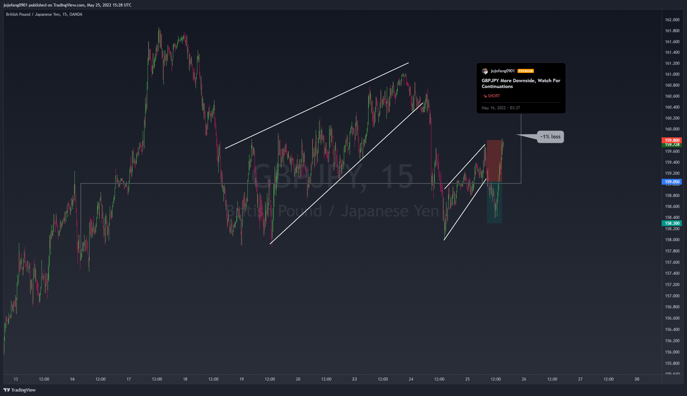This screenshot has height=396, width=687.
Task: Click date label 30 on time axis
Action: [637, 379]
